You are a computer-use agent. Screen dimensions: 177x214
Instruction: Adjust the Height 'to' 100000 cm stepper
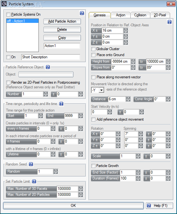click(169, 61)
